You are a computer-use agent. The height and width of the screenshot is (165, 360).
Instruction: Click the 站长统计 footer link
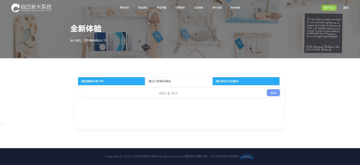[x=233, y=156]
